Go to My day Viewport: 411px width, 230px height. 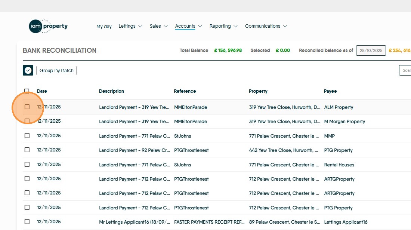[104, 27]
